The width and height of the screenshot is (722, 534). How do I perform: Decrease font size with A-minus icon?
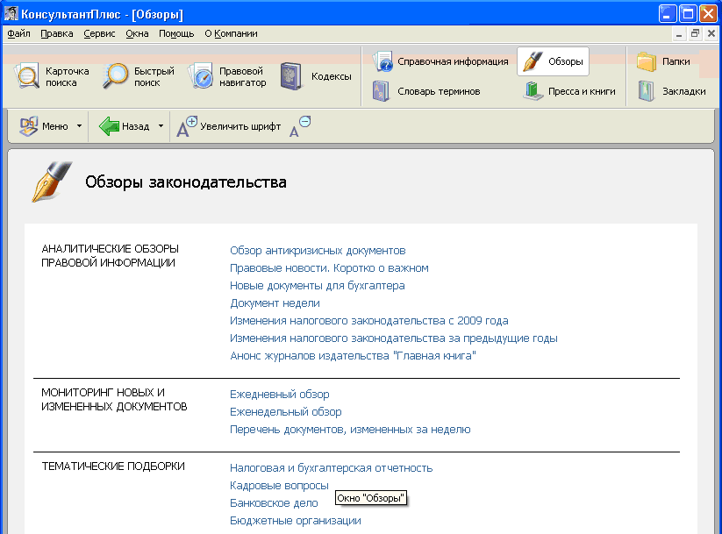coord(300,126)
